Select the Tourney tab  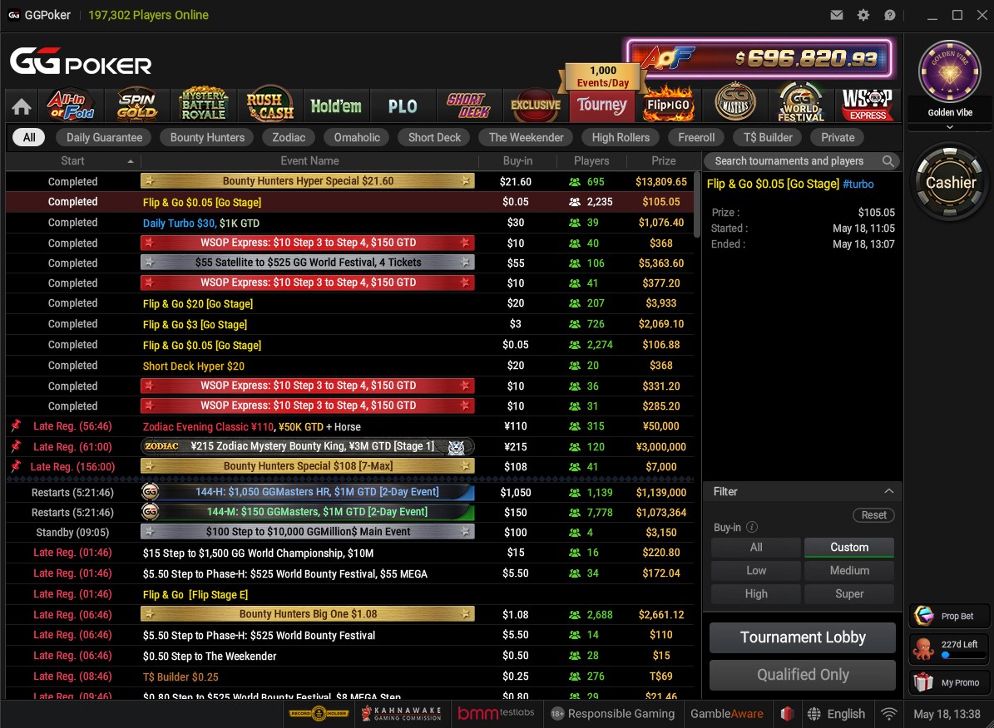pyautogui.click(x=601, y=106)
